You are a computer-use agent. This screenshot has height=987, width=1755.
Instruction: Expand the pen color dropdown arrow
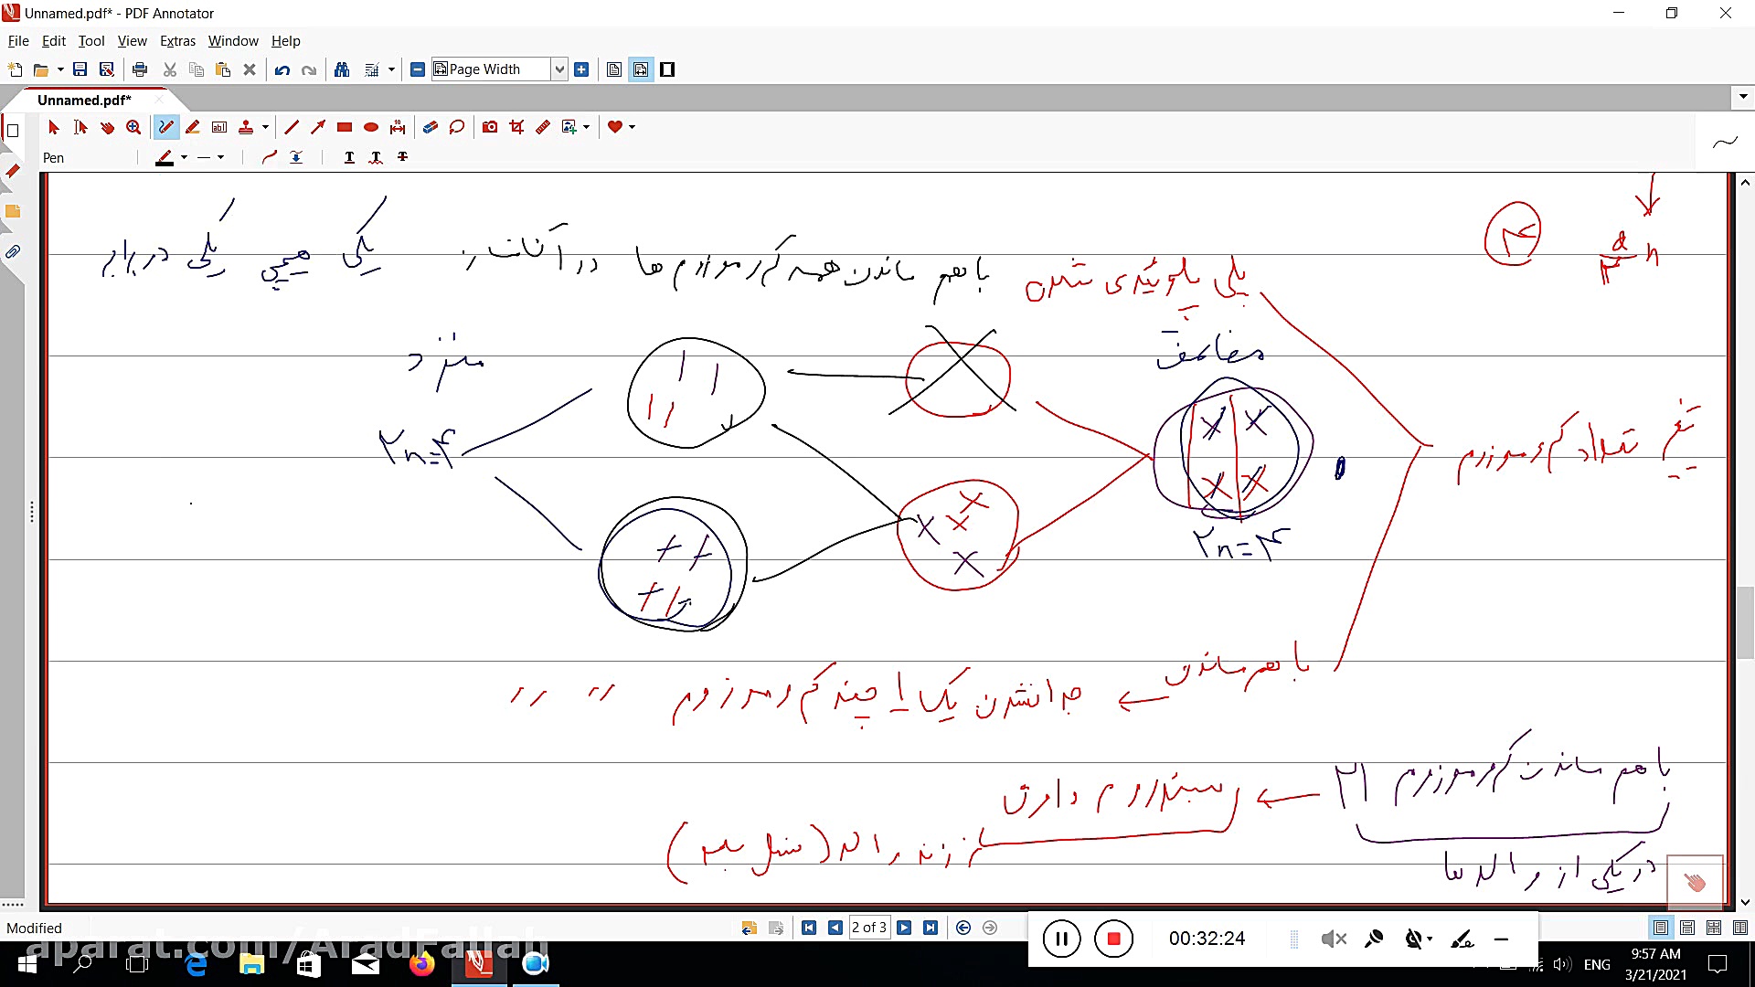coord(184,157)
